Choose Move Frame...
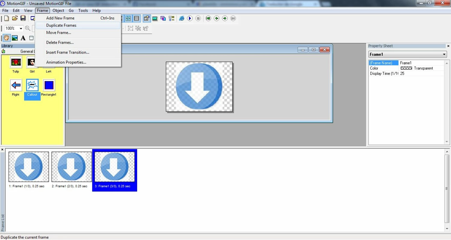This screenshot has width=451, height=240. pos(78,32)
